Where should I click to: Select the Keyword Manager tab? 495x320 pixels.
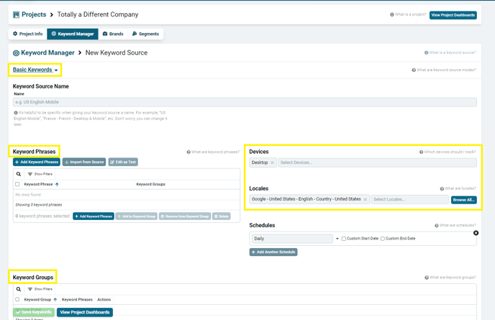pos(73,34)
